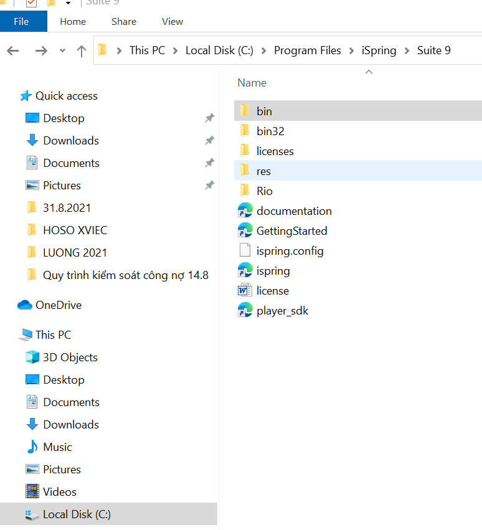The width and height of the screenshot is (482, 530).
Task: Pin icon next to Quick access Documents
Action: [210, 163]
